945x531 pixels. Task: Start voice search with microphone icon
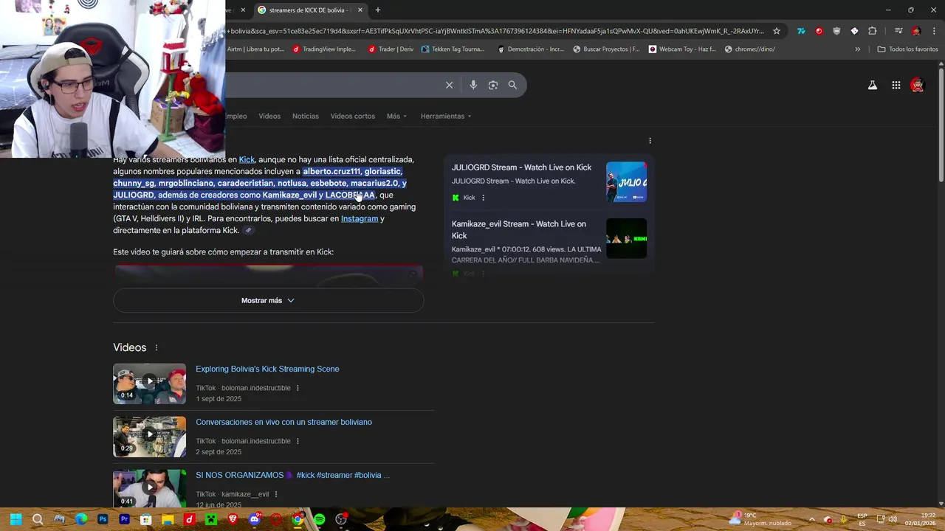tap(473, 85)
